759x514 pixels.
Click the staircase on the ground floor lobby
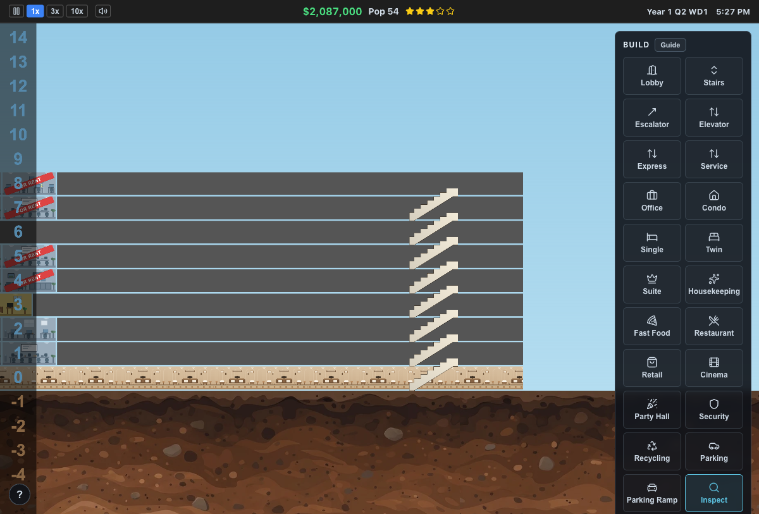coord(433,374)
